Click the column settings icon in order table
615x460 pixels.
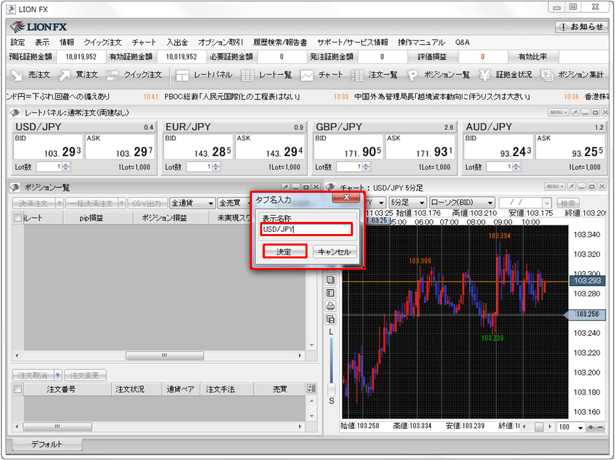pyautogui.click(x=312, y=389)
